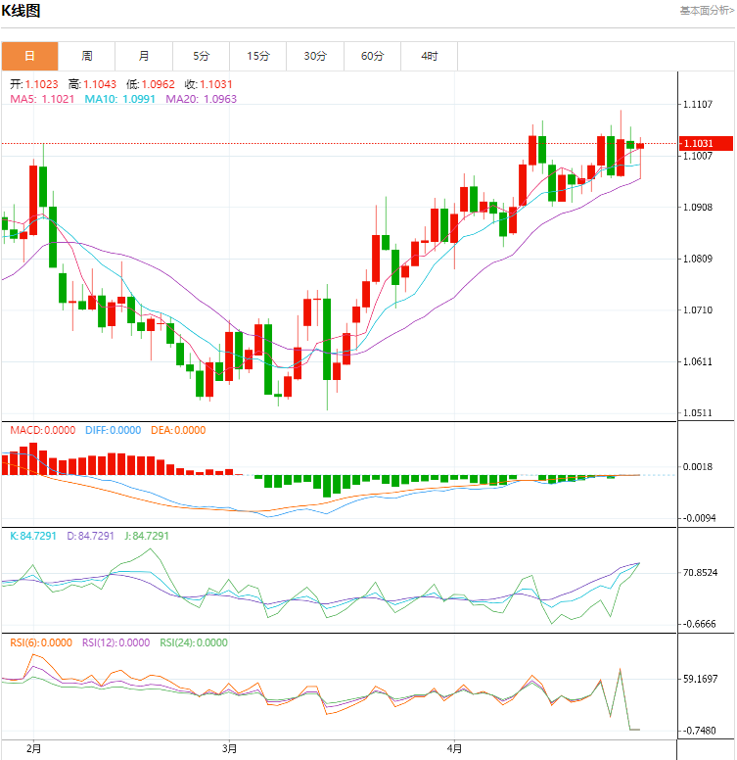Viewport: 737px width, 760px height.
Task: Click the 开: 1.1023 open price value
Action: (34, 84)
